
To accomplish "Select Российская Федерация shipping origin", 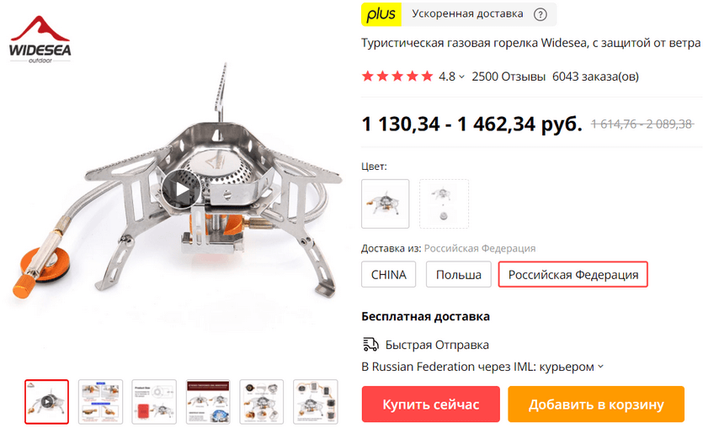I will pyautogui.click(x=573, y=274).
